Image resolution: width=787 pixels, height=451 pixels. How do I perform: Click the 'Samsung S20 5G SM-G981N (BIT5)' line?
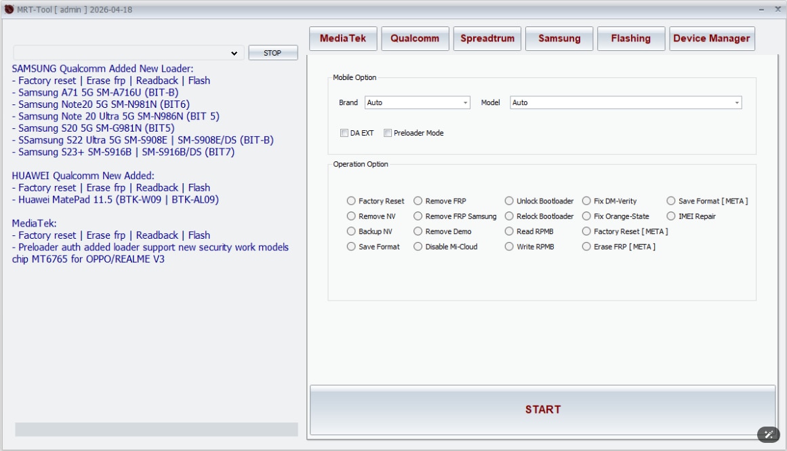tap(94, 129)
